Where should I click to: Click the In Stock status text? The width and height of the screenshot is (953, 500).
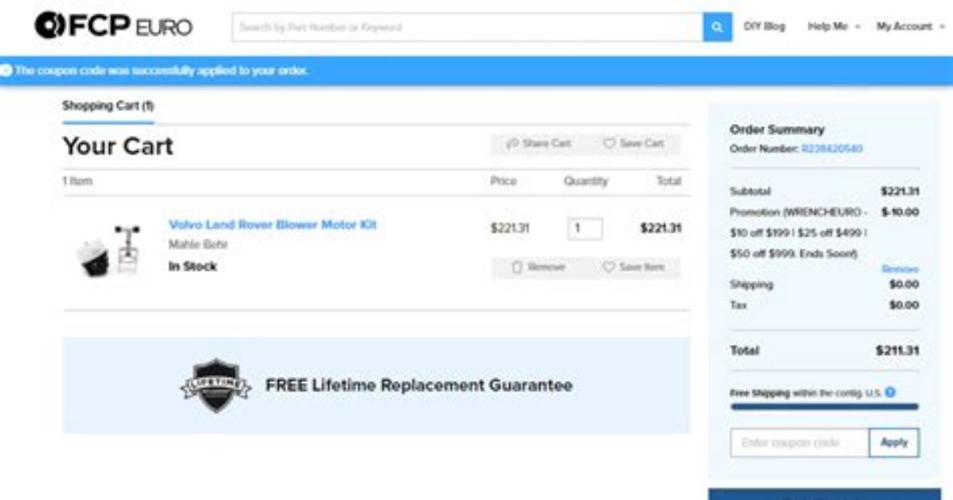tap(192, 266)
